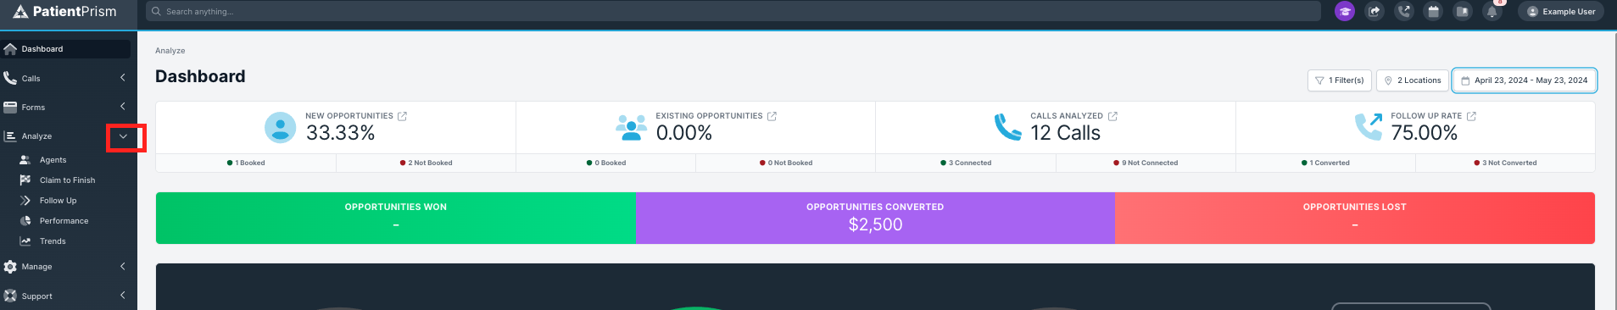Click the share arrow icon in top bar

tap(1374, 11)
